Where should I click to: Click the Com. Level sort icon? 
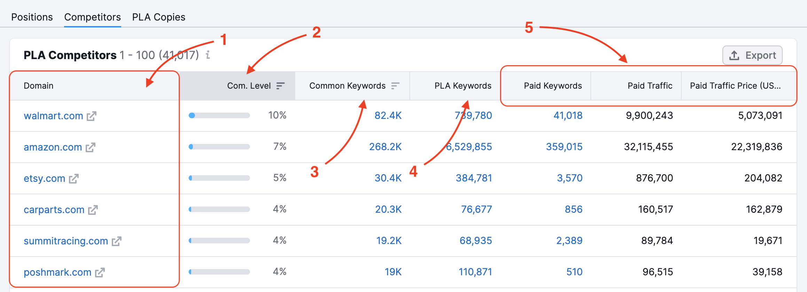(x=280, y=86)
